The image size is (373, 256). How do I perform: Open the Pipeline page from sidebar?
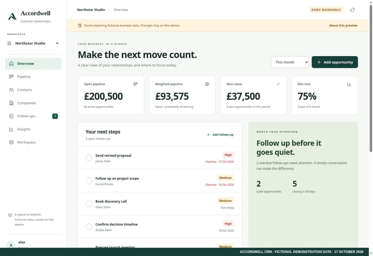click(33, 77)
